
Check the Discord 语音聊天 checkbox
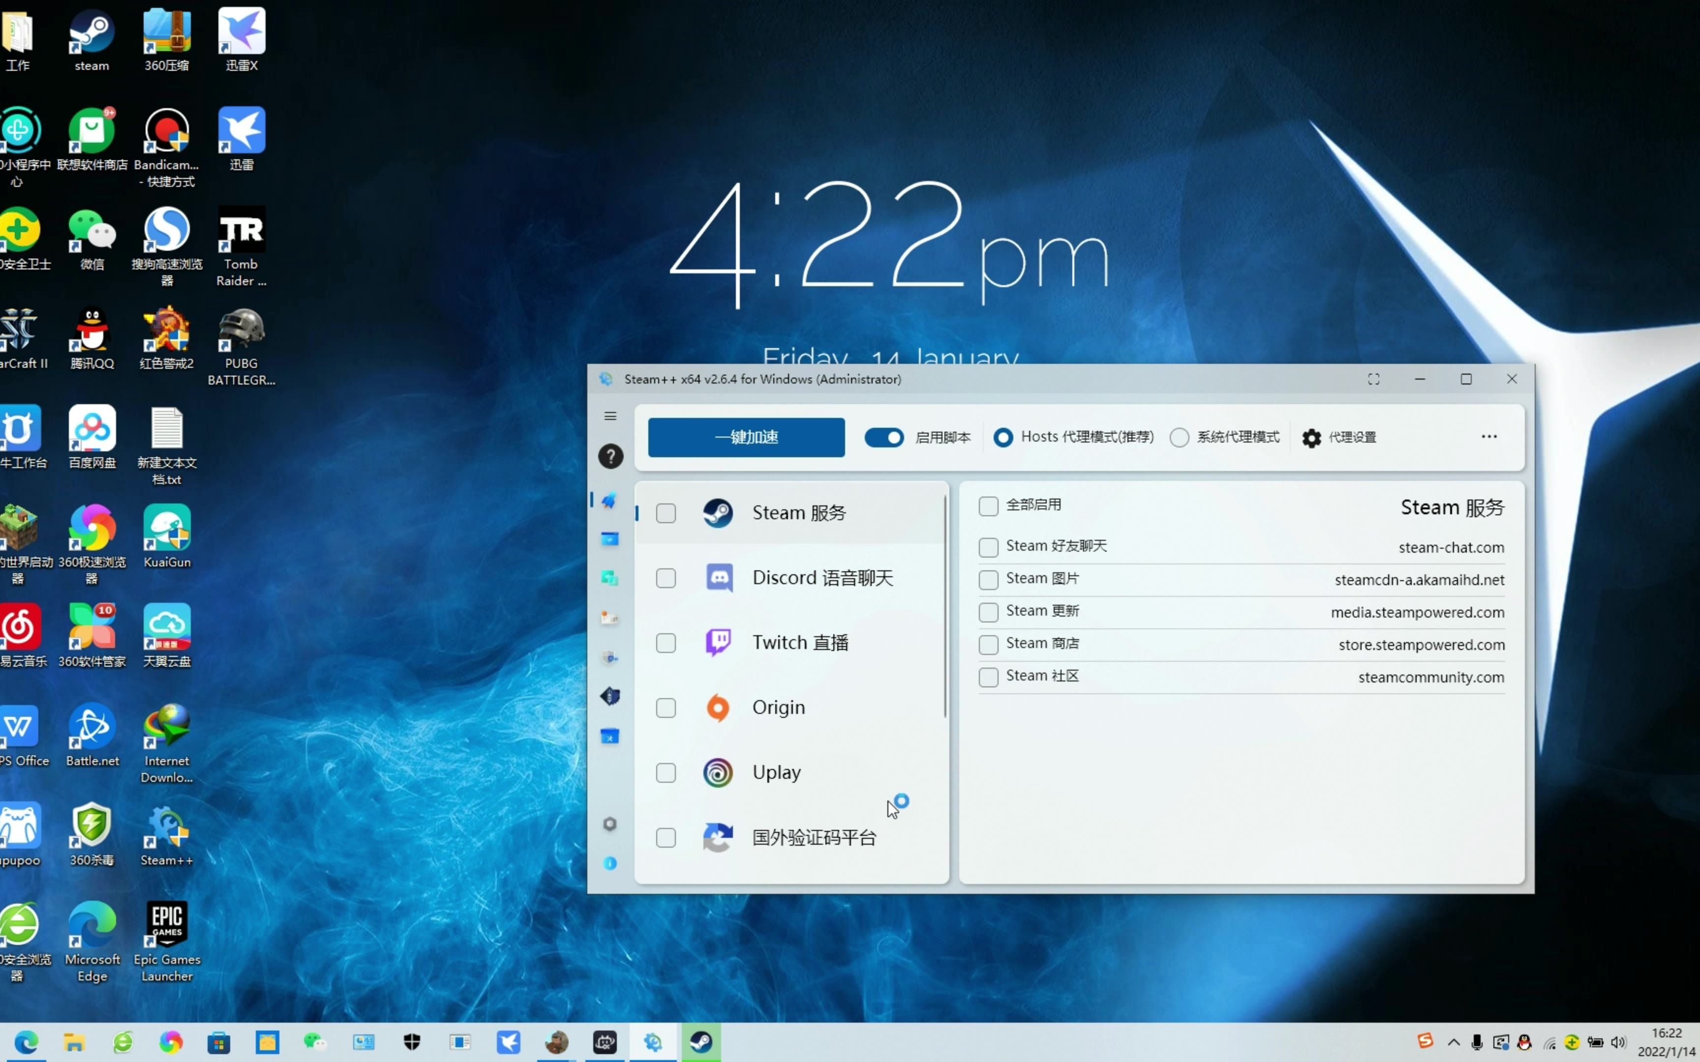tap(665, 578)
